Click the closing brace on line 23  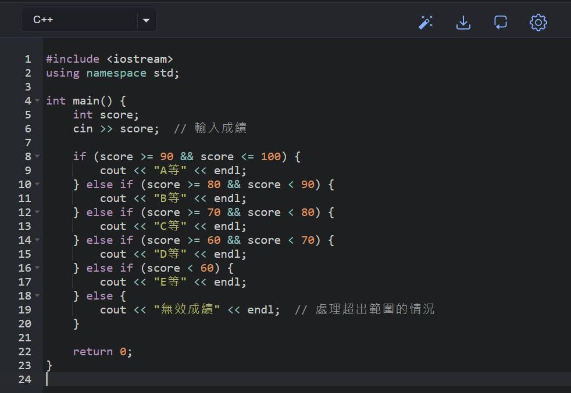point(49,366)
